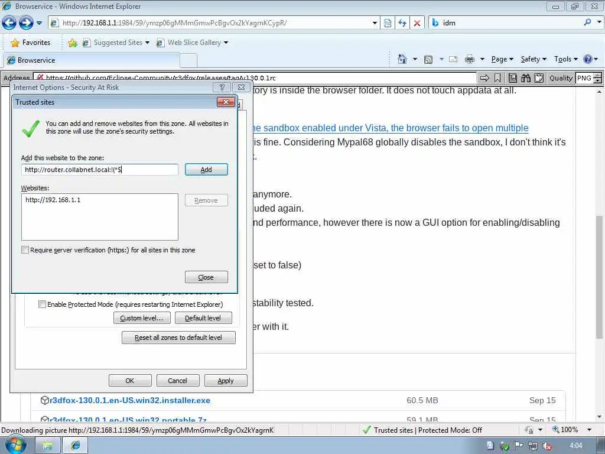This screenshot has width=605, height=454.
Task: Click the search magnifier icon in search box
Action: coord(587,22)
